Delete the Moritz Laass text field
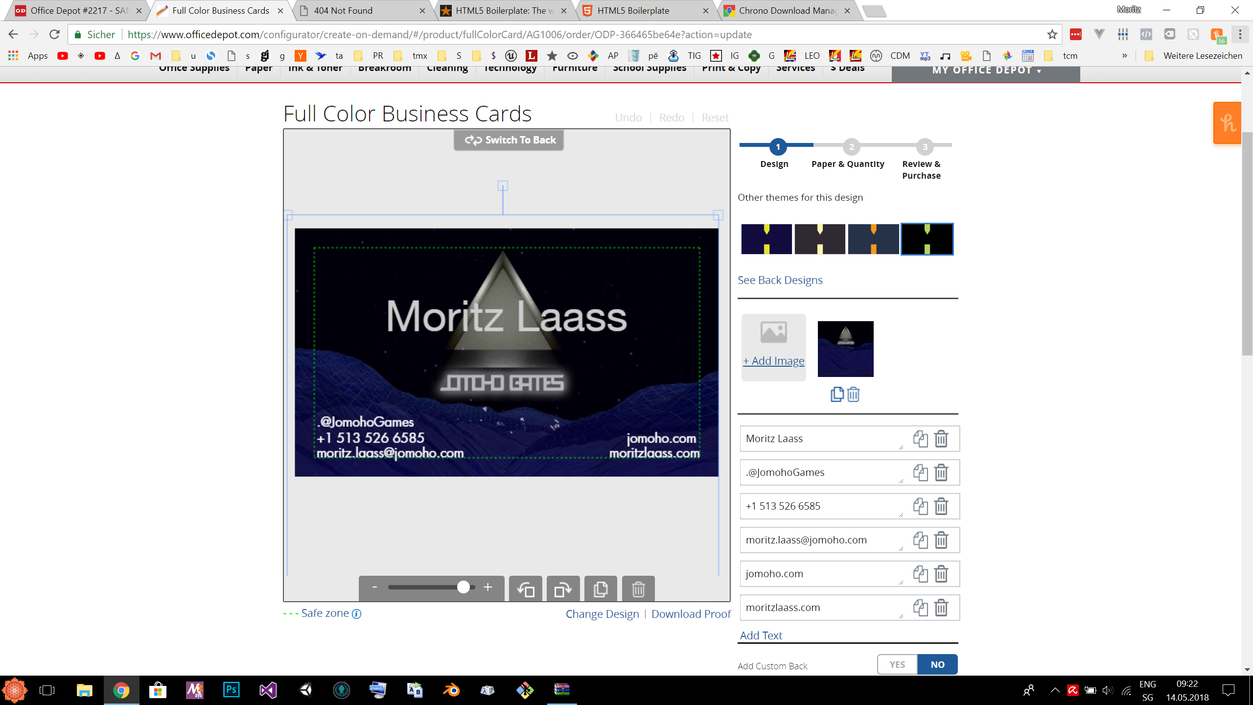1253x705 pixels. pyautogui.click(x=941, y=439)
